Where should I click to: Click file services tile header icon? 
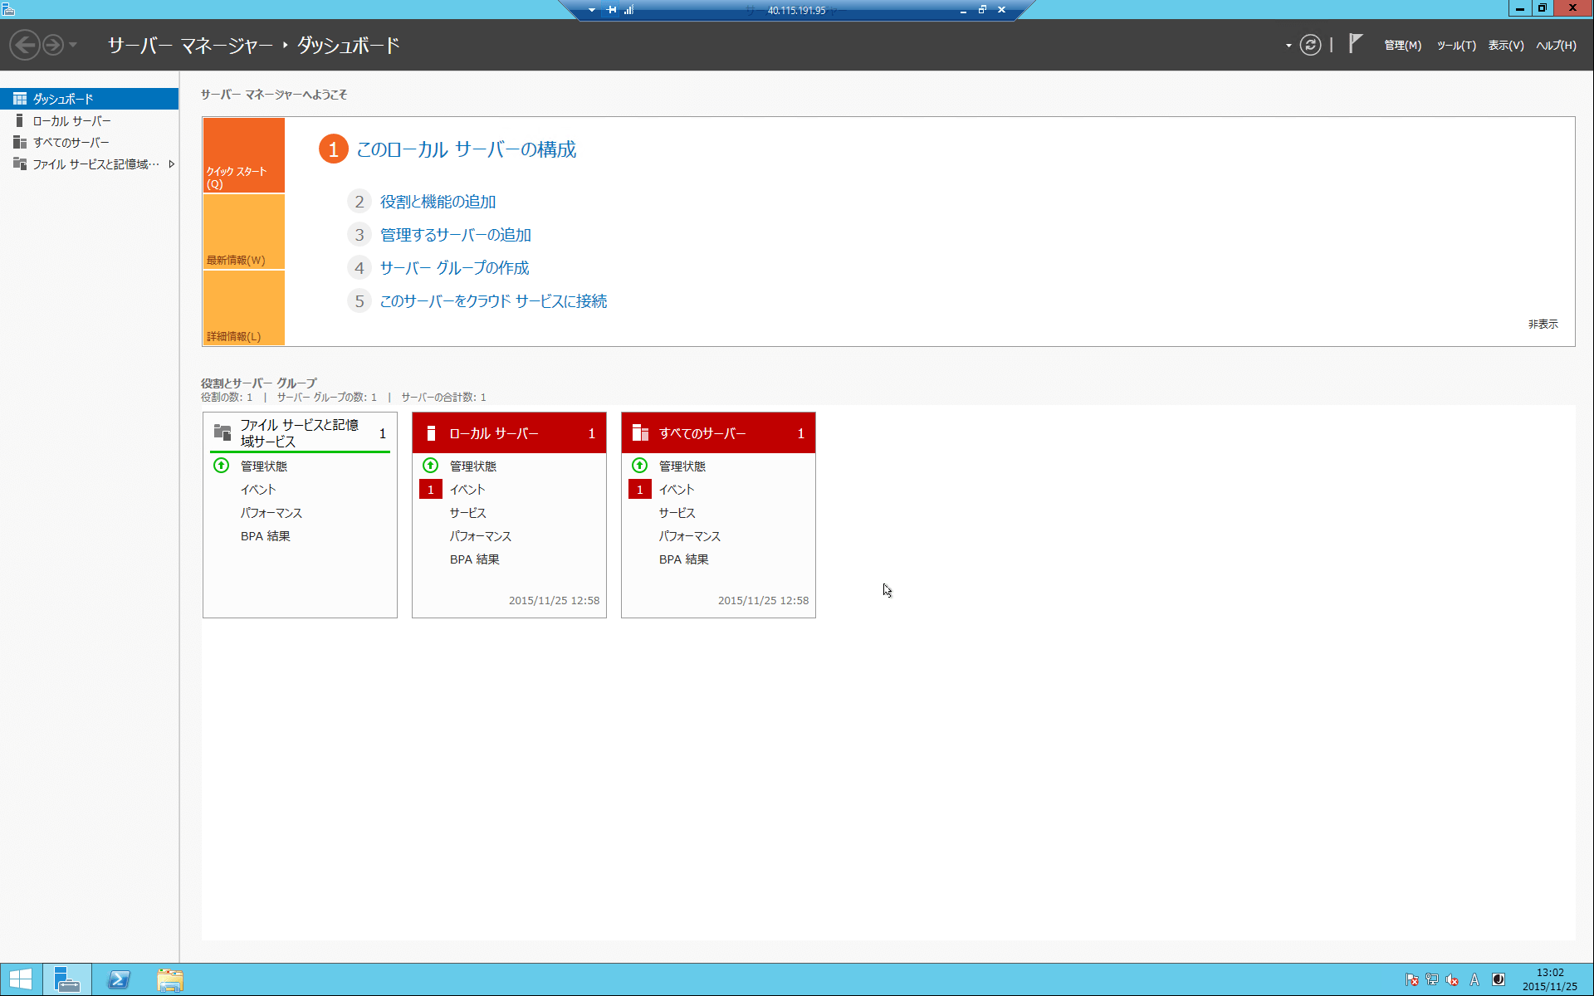pyautogui.click(x=222, y=432)
